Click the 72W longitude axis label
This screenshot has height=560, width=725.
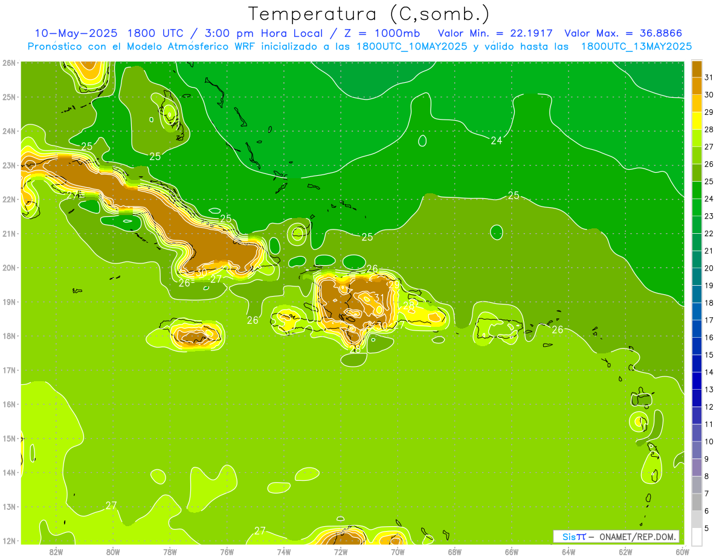(x=341, y=551)
